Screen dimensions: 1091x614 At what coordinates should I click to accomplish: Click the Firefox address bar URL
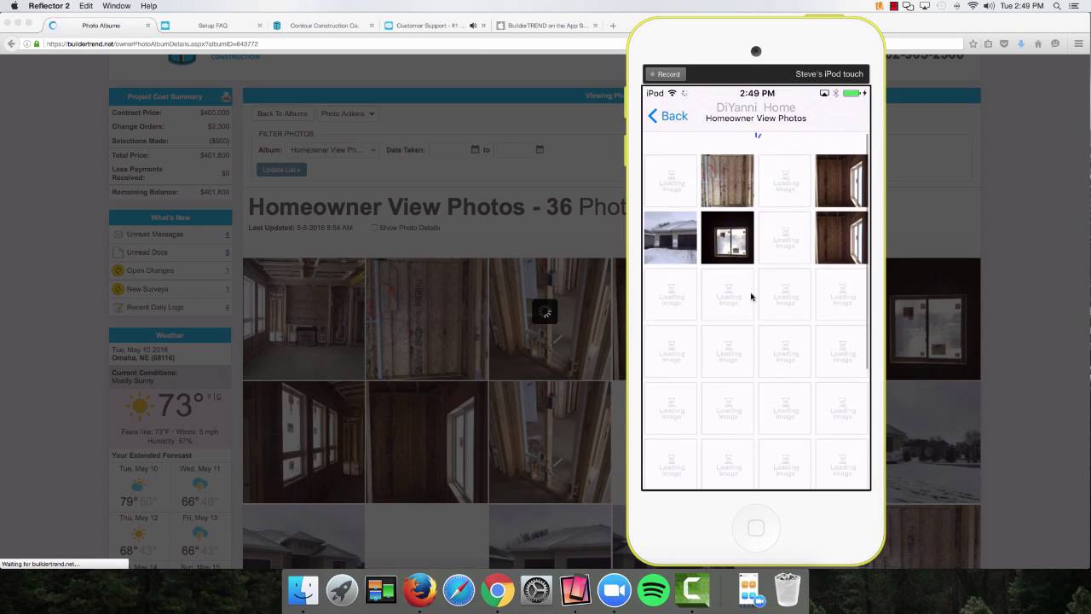(152, 43)
